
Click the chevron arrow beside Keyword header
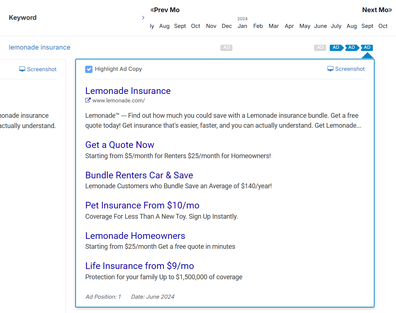(143, 18)
